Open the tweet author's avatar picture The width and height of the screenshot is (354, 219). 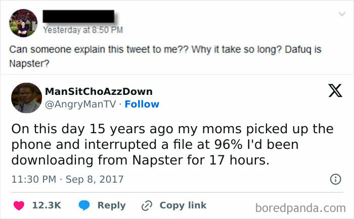(26, 97)
